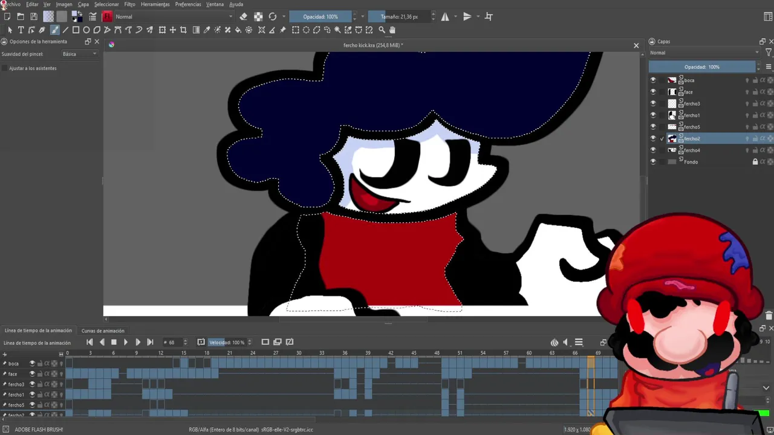This screenshot has height=435, width=774.
Task: Expand the timeline audio menu
Action: tap(565, 343)
